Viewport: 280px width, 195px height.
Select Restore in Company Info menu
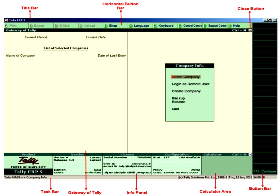point(178,102)
